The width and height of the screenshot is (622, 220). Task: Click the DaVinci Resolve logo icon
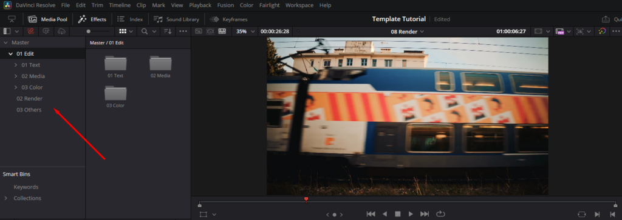[x=7, y=5]
